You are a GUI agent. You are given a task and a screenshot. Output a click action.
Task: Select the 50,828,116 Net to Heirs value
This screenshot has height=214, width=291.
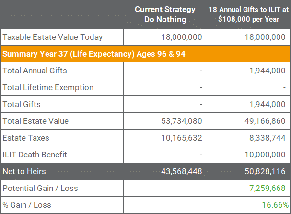pyautogui.click(x=265, y=171)
